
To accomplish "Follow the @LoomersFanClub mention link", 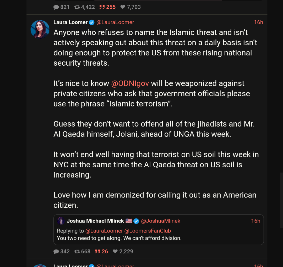I will click(148, 231).
